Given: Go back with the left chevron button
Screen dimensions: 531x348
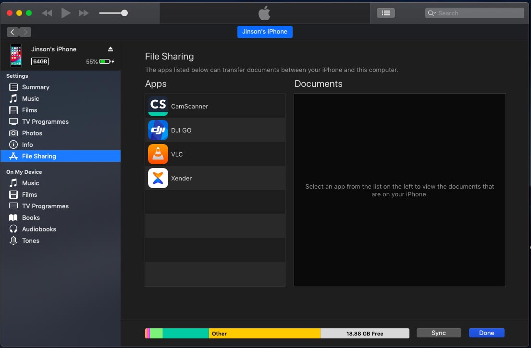Looking at the screenshot, I should [12, 32].
